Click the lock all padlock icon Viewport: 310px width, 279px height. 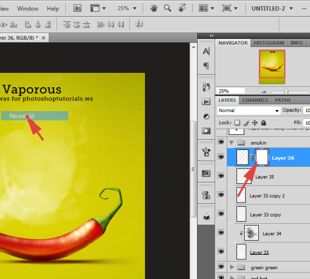(263, 123)
